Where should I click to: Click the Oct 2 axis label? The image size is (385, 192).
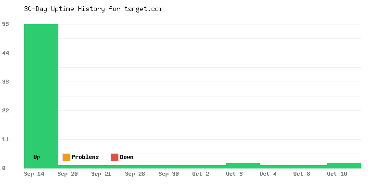(201, 174)
